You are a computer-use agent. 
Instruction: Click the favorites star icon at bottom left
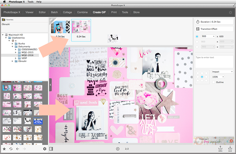(x=4, y=149)
